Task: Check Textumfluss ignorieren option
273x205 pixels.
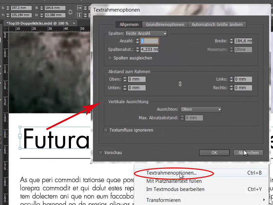Action: [106, 130]
